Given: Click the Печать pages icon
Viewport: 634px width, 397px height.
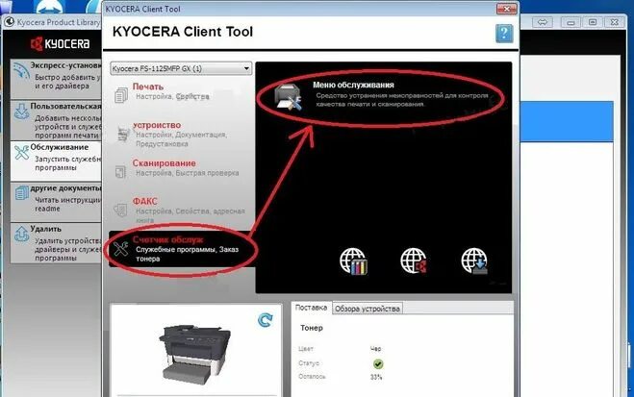Looking at the screenshot, I should (x=121, y=95).
